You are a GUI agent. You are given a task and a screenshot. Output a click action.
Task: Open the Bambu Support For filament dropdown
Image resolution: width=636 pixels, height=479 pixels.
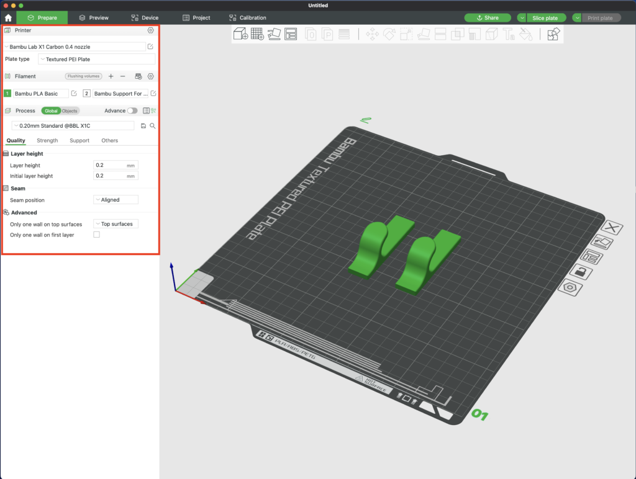[120, 94]
